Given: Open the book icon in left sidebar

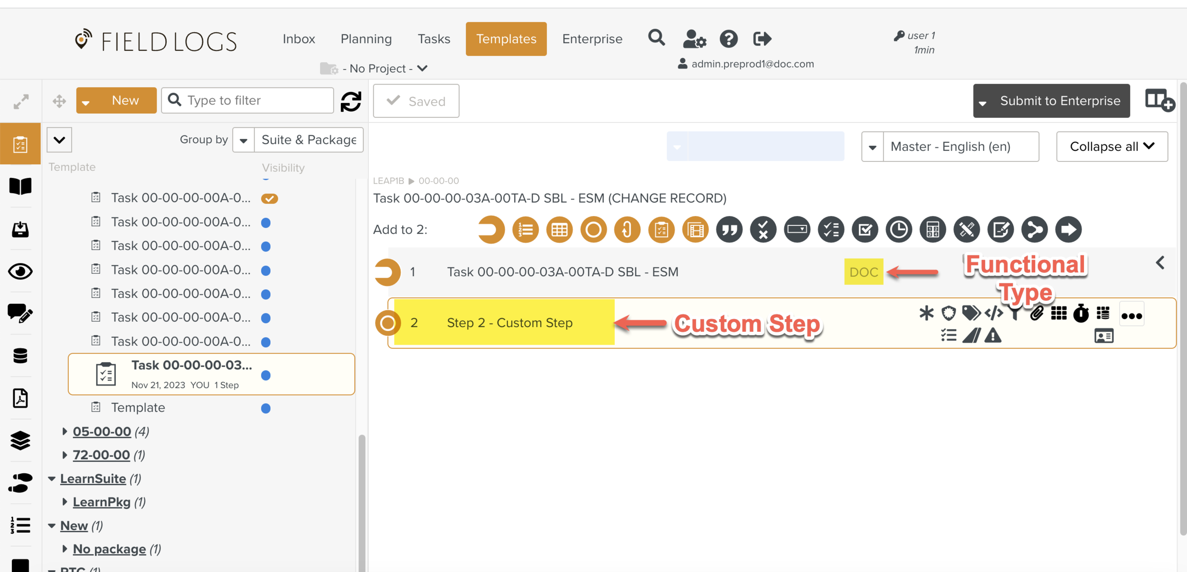Looking at the screenshot, I should [x=20, y=186].
